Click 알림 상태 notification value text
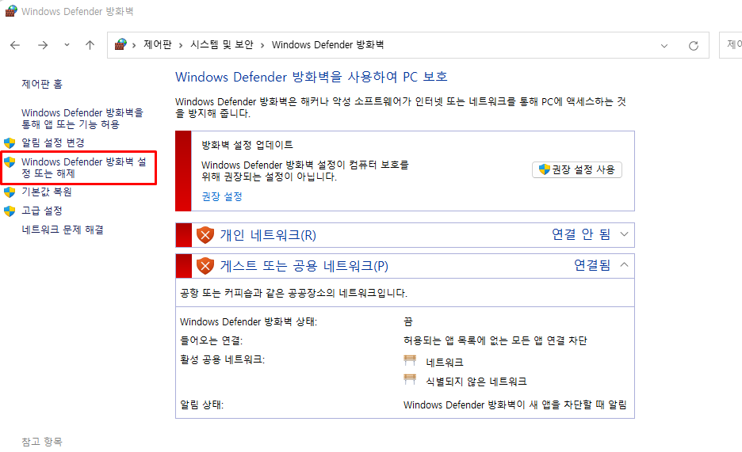This screenshot has width=742, height=452. 514,405
